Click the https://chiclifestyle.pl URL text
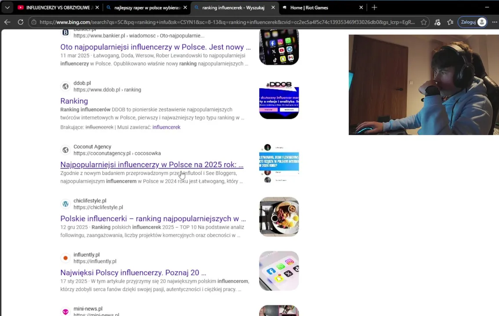499x316 pixels. coord(98,207)
